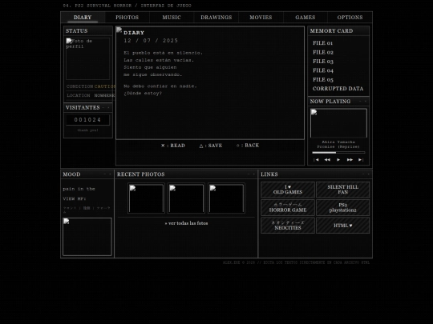Close the Links panel

(x=368, y=174)
